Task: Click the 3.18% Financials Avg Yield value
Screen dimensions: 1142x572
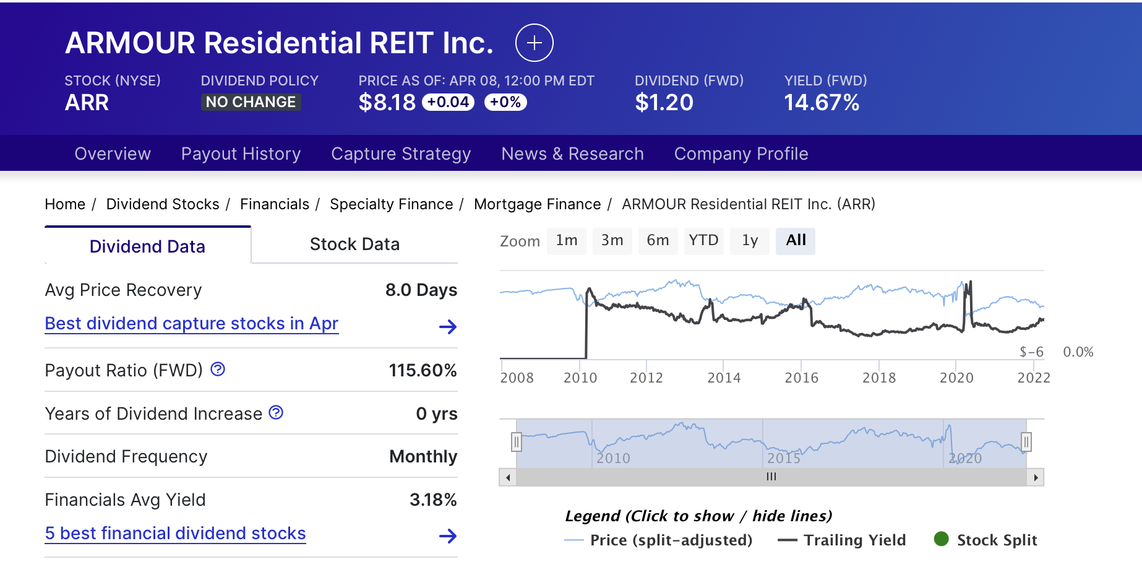Action: [x=433, y=500]
